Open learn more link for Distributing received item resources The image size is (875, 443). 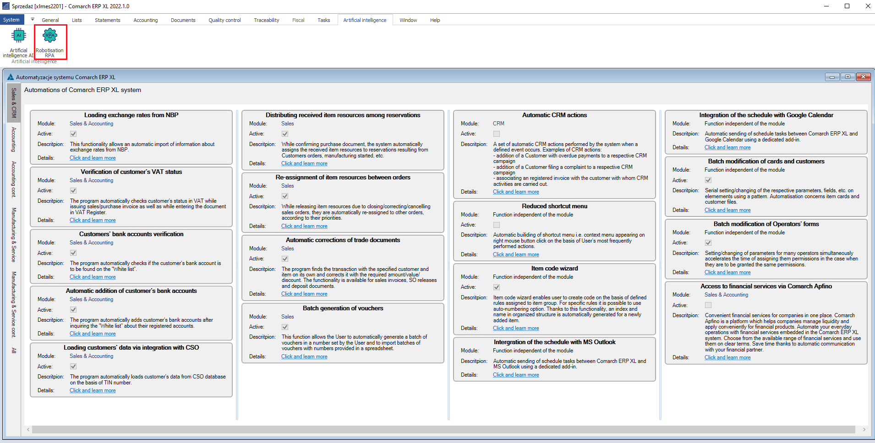click(304, 163)
